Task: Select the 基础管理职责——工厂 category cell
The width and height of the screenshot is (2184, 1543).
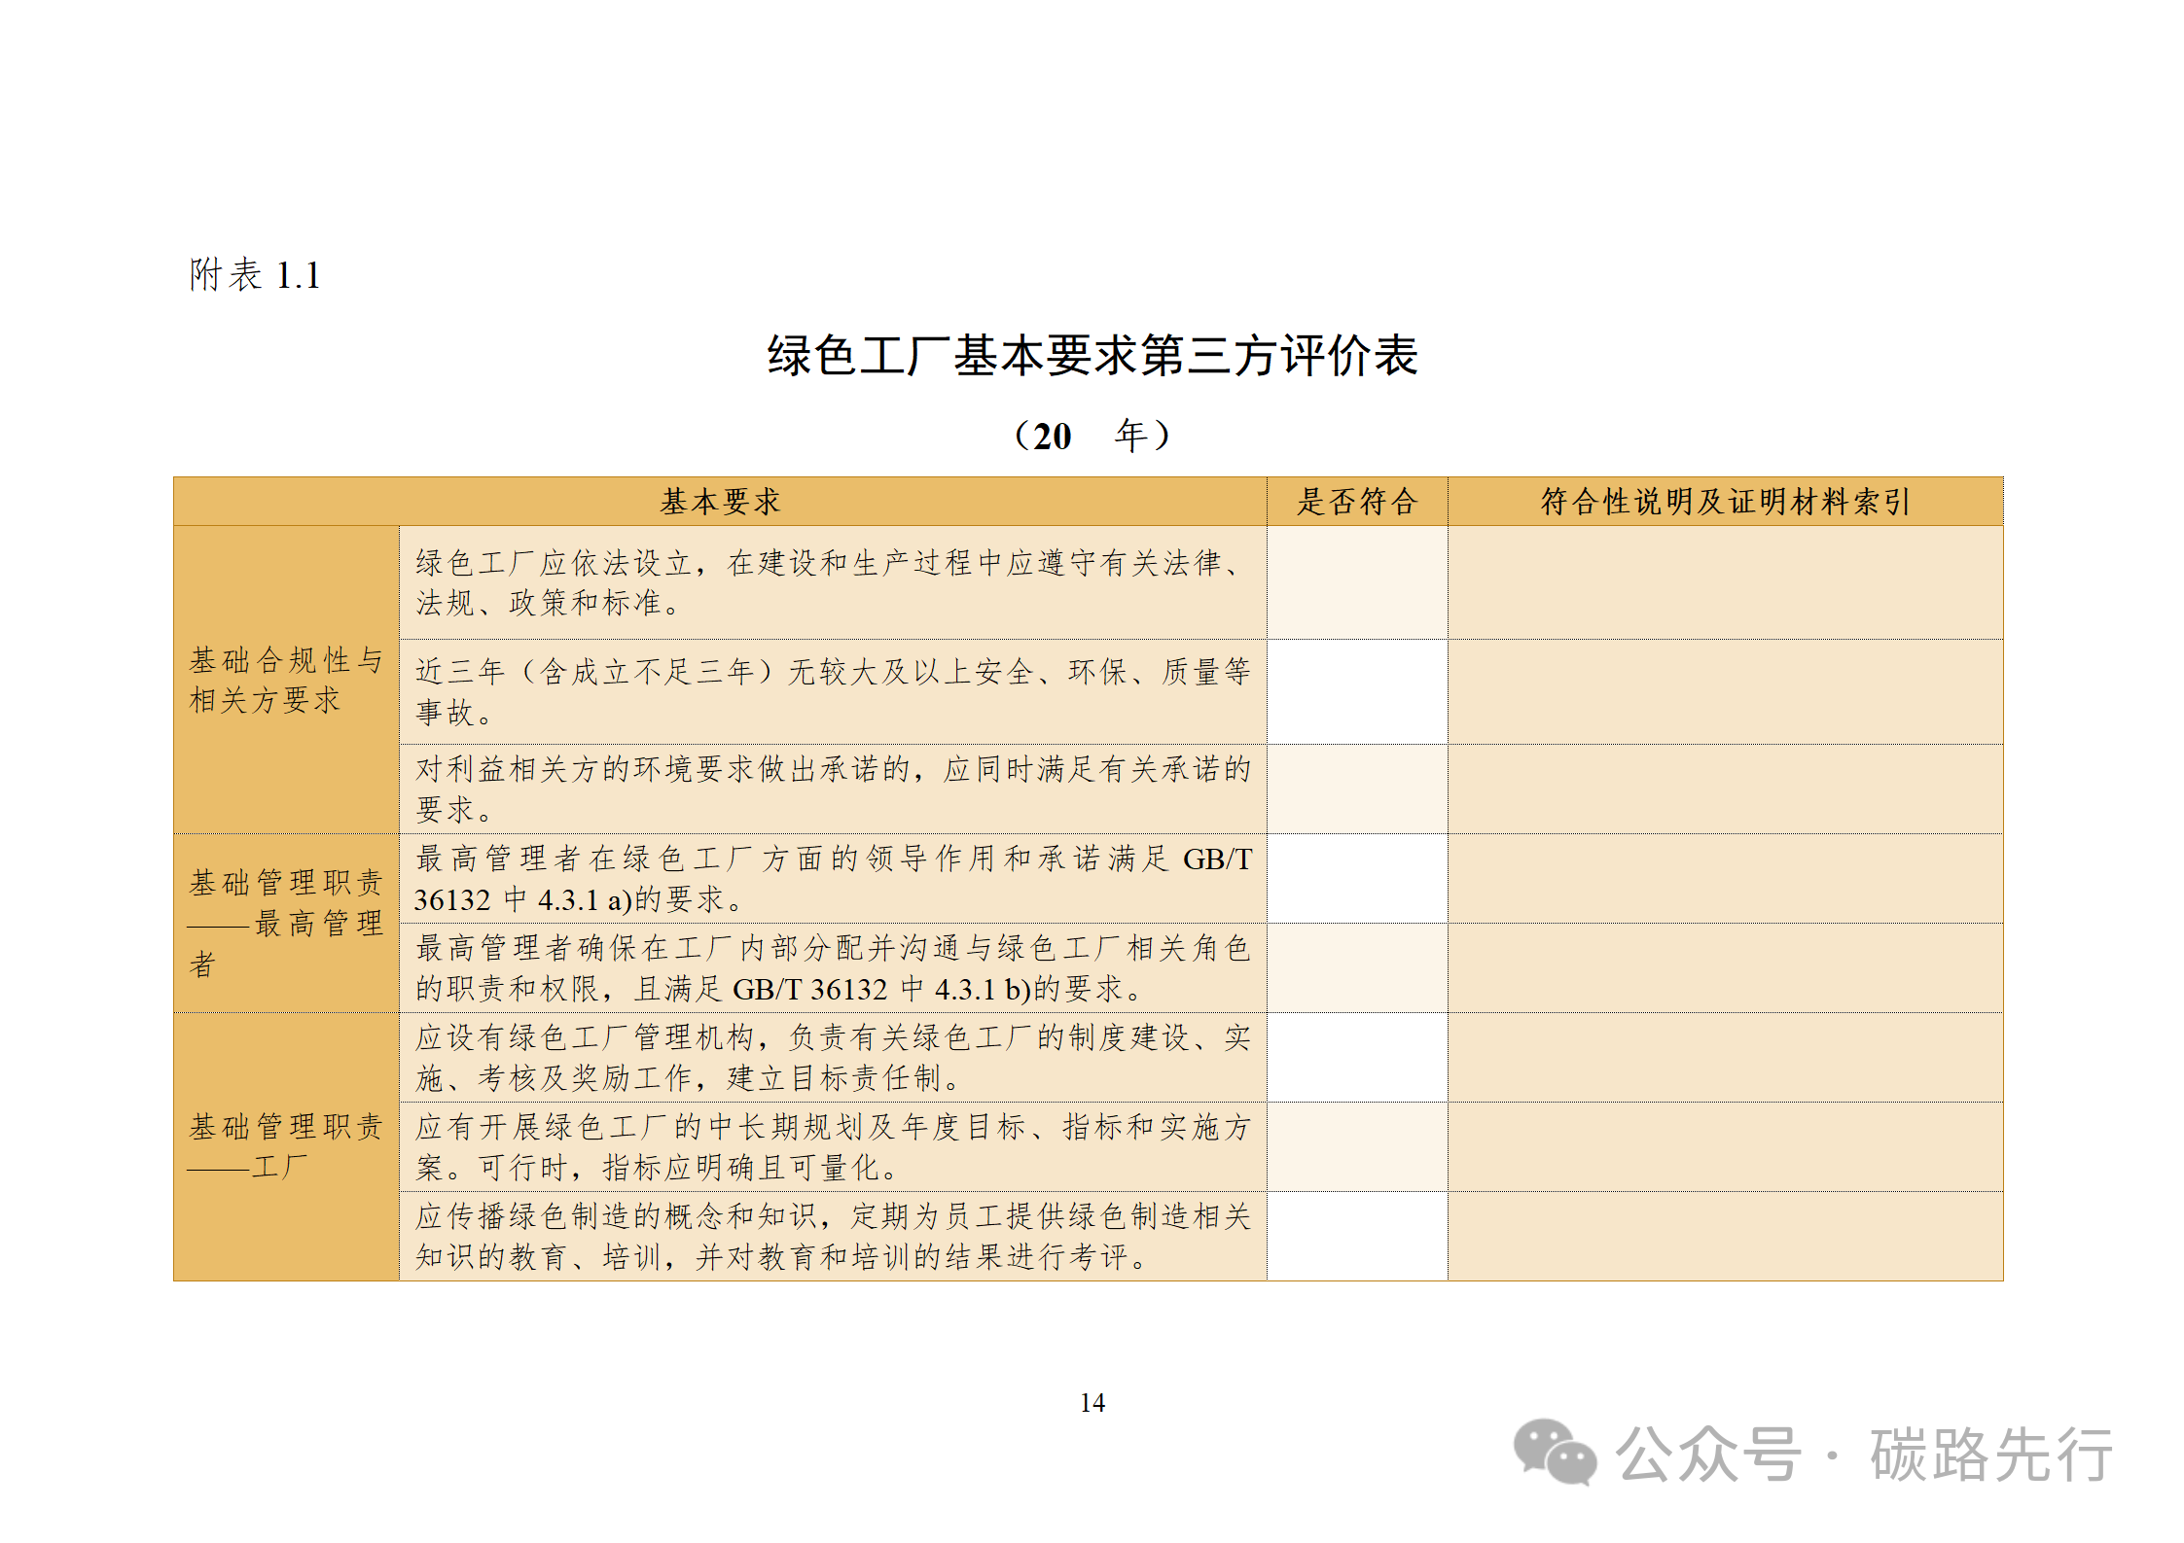Action: [x=285, y=1146]
